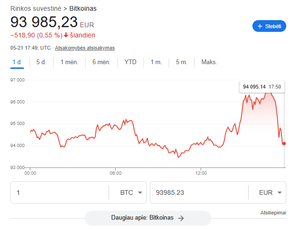
Task: Click the red down arrow change indicator
Action: point(66,35)
